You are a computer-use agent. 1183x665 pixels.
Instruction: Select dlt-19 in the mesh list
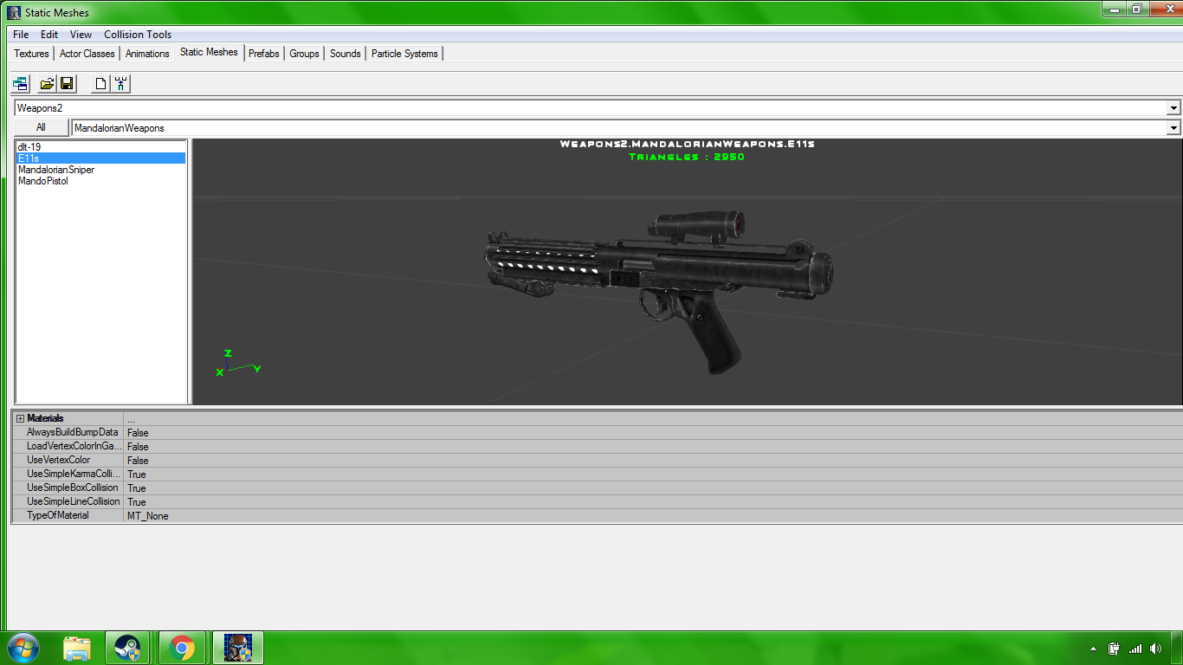[x=100, y=147]
